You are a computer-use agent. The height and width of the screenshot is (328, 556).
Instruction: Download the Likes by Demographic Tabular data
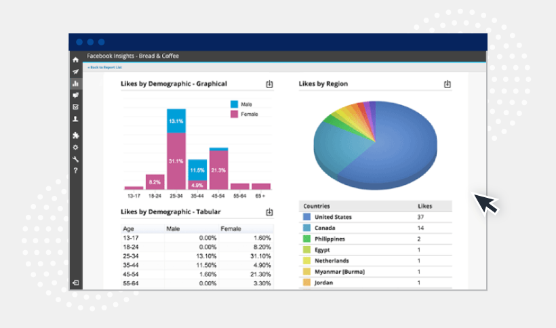269,212
